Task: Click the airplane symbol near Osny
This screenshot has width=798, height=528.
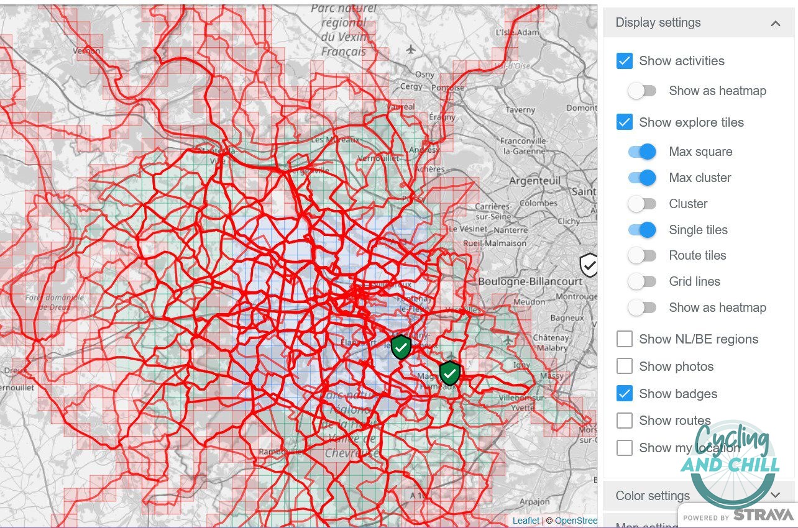Action: coord(410,49)
